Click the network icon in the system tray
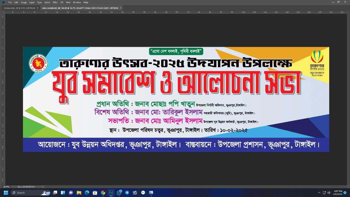Viewport: 350px width, 197px height. (x=324, y=193)
